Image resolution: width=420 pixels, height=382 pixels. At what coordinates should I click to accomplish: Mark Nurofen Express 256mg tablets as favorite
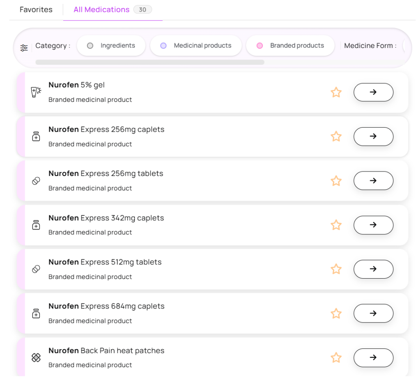point(336,181)
